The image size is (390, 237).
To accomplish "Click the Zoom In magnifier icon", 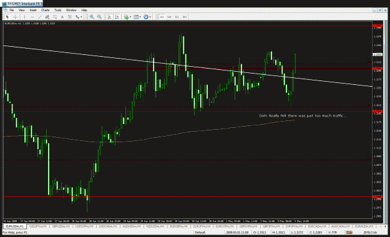I will [92, 17].
